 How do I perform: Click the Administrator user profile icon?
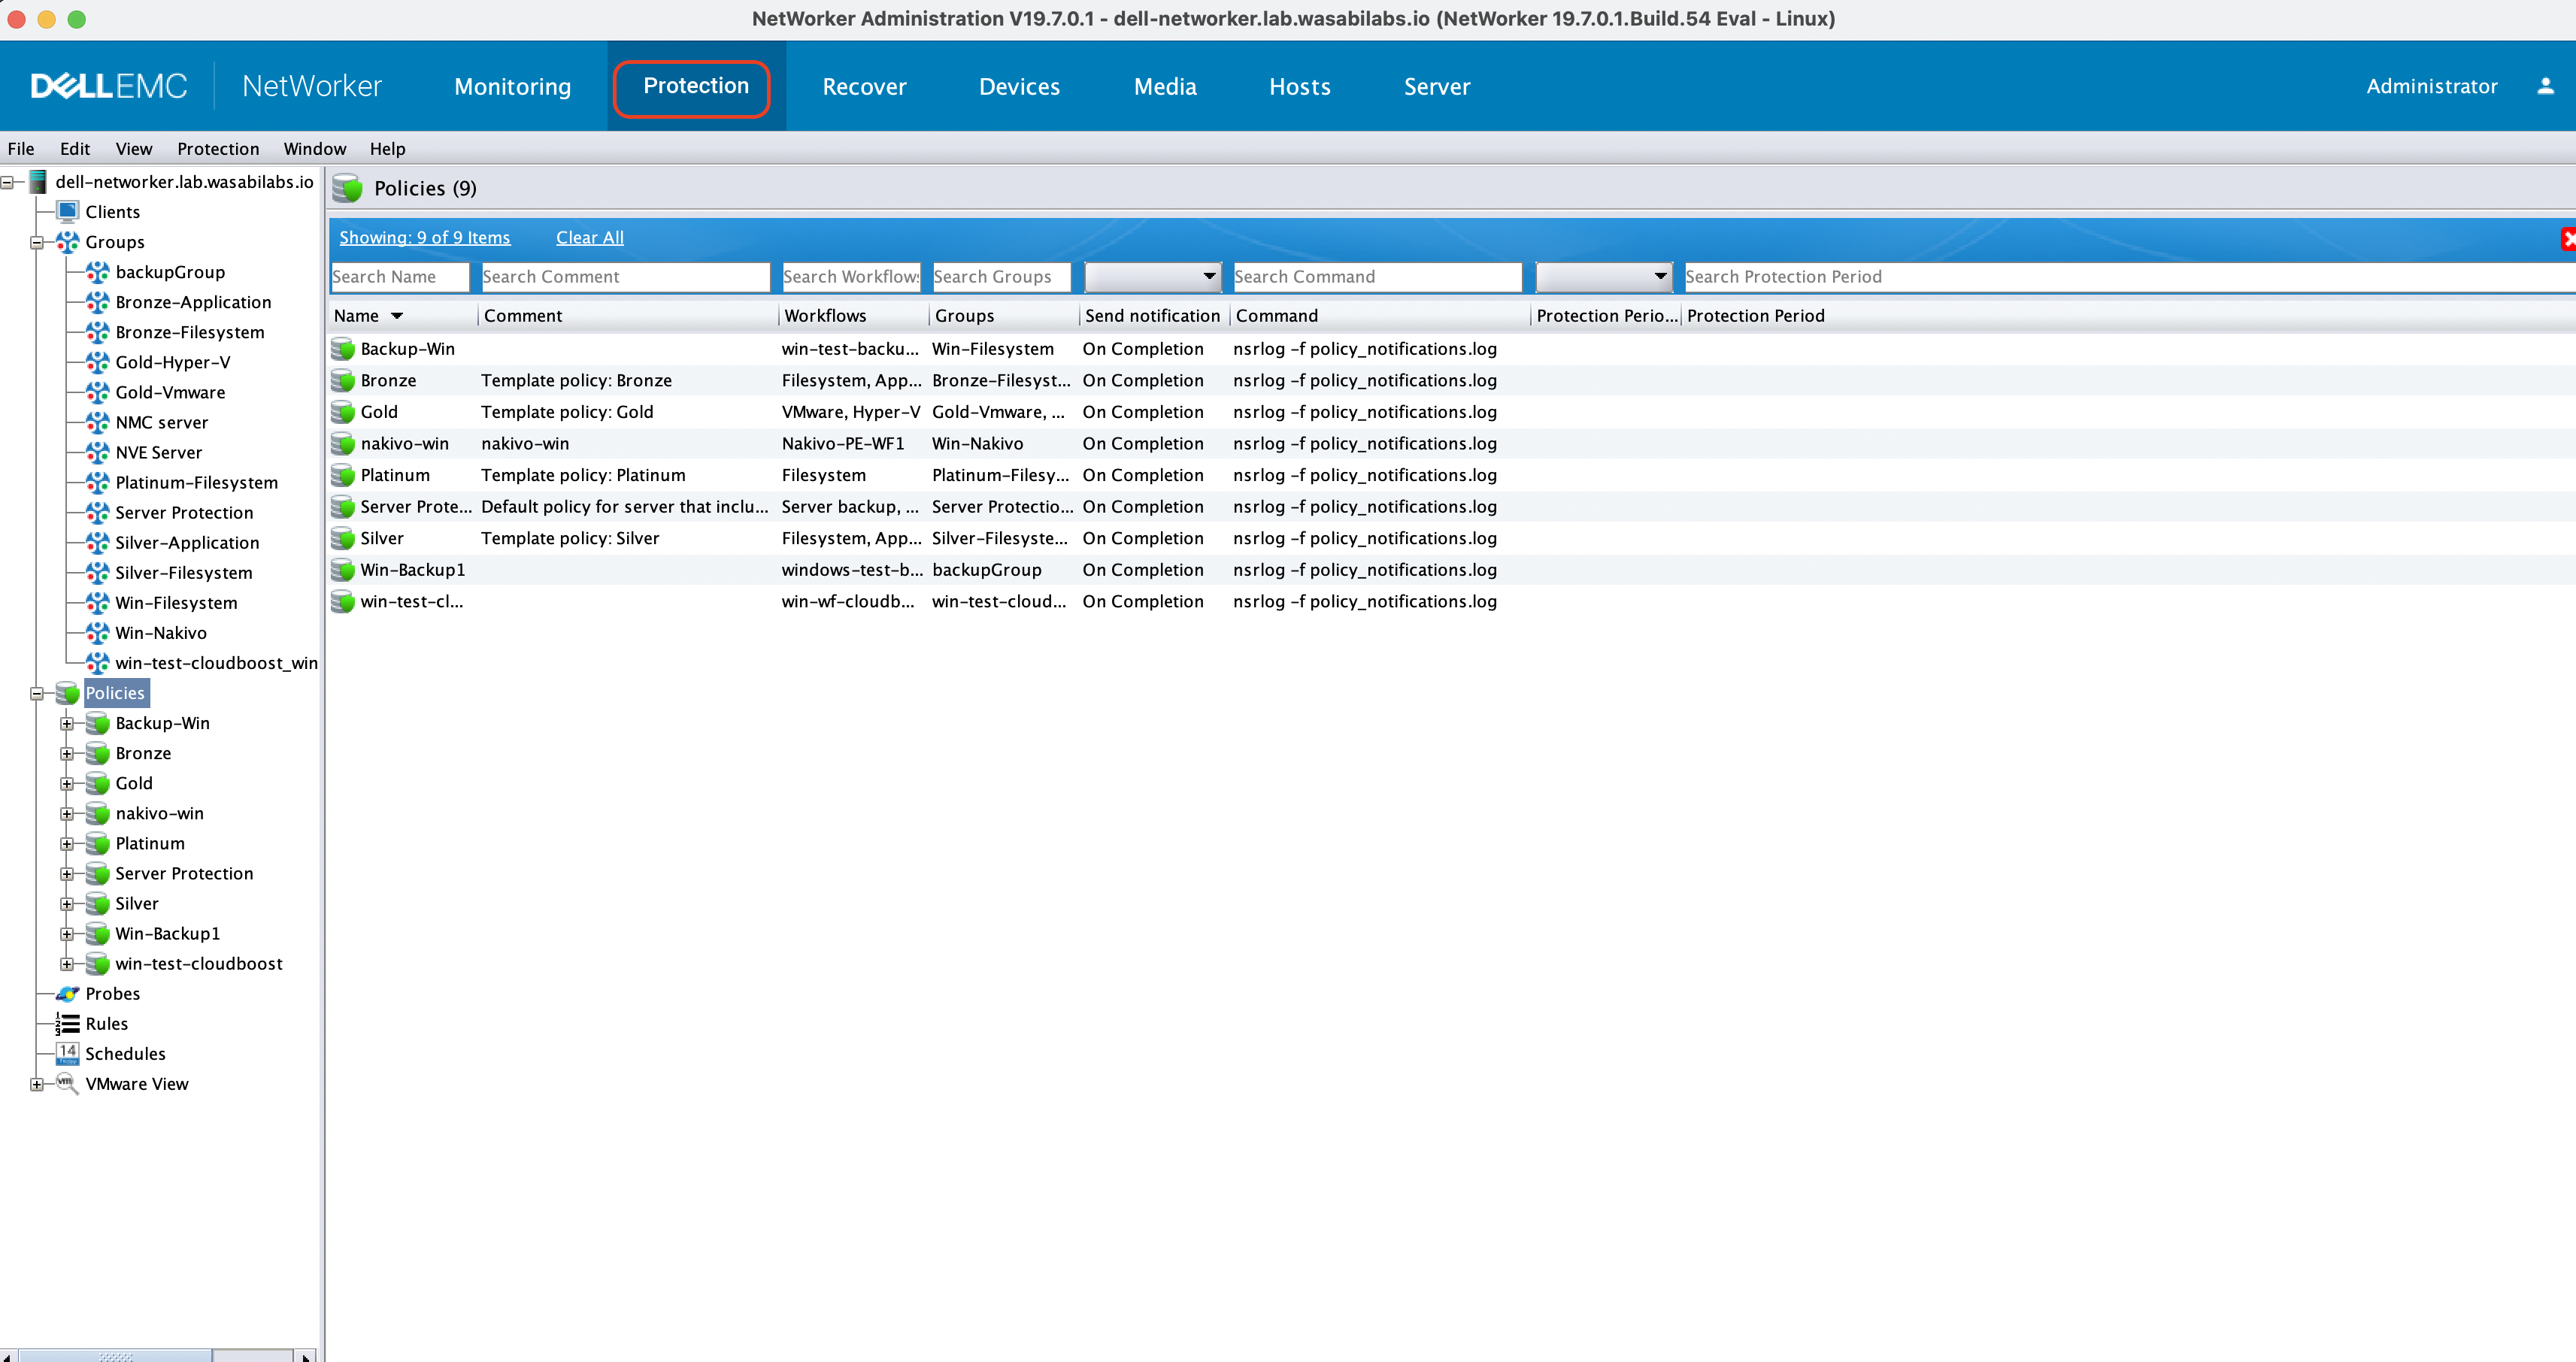point(2545,86)
